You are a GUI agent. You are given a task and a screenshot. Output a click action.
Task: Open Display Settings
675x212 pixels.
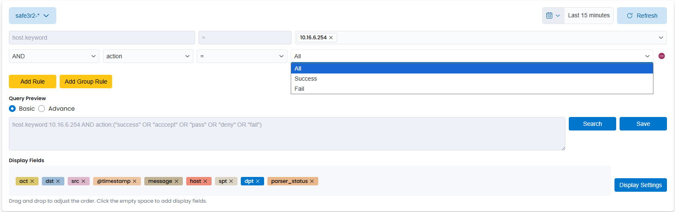click(641, 185)
